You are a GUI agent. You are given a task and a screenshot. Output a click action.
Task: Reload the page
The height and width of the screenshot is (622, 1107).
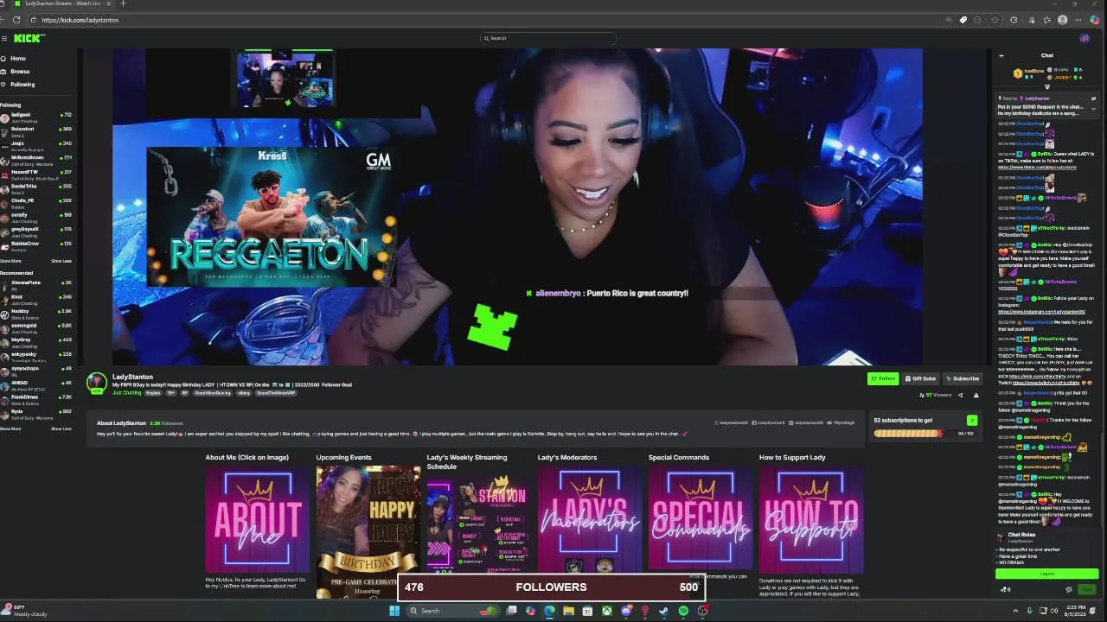[x=16, y=20]
